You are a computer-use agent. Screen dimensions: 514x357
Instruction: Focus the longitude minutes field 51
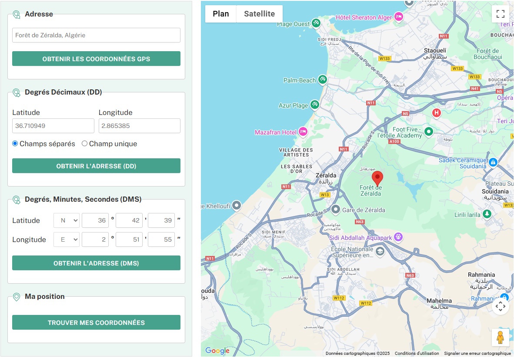[x=129, y=239]
